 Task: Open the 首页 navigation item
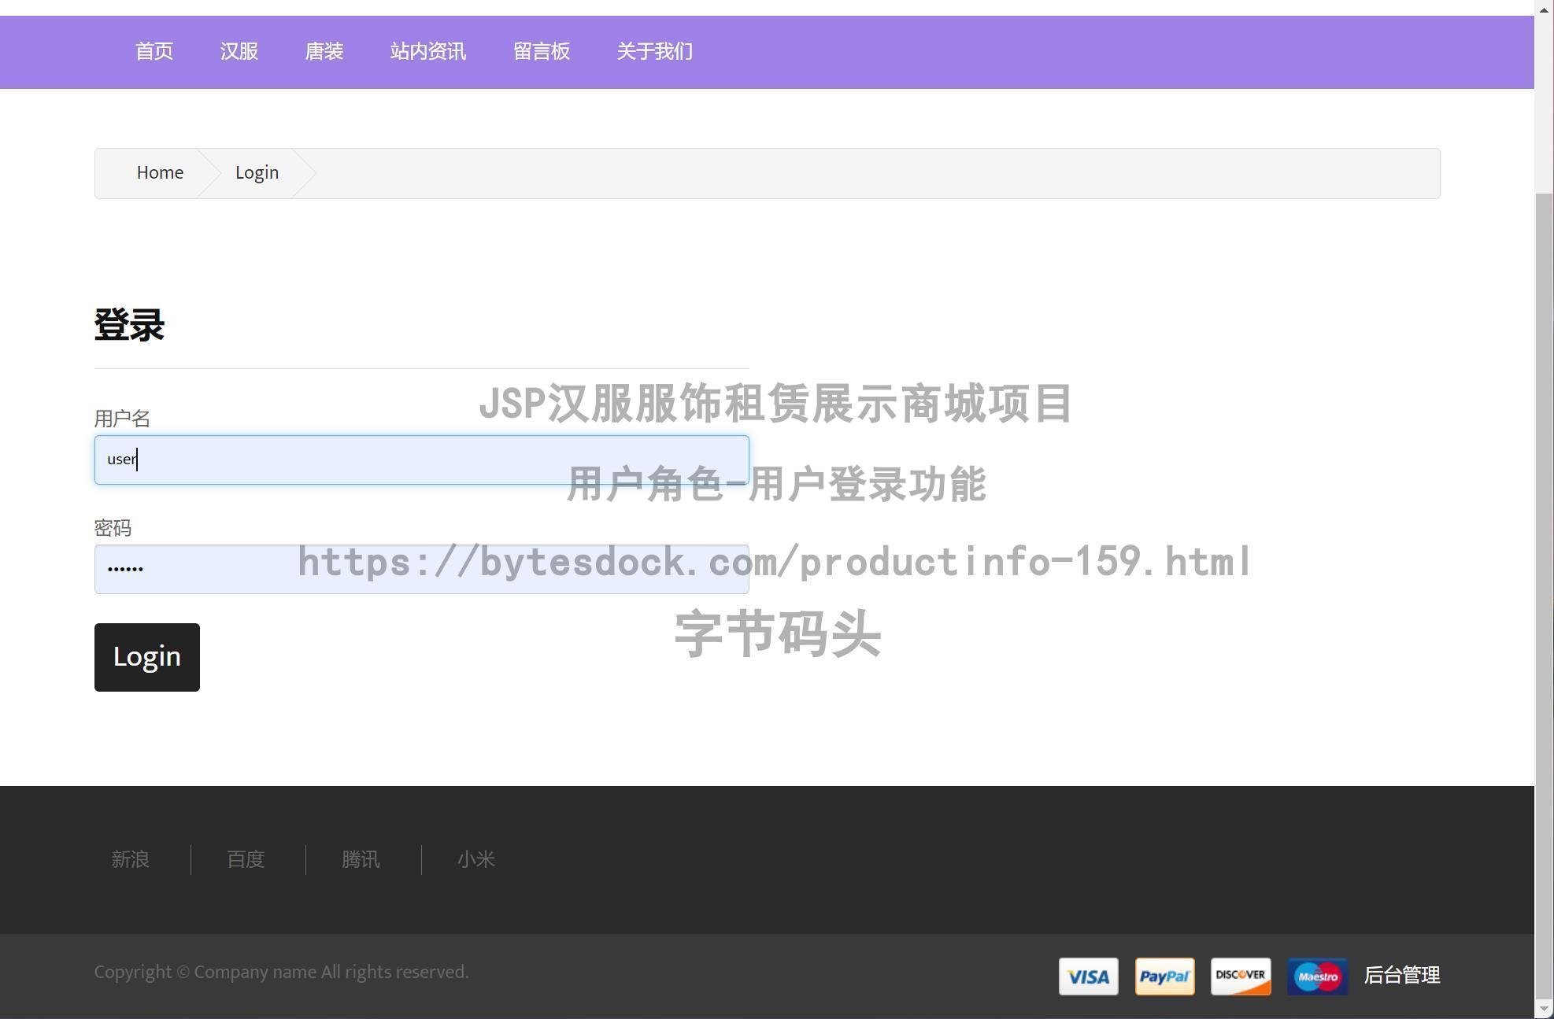coord(154,51)
